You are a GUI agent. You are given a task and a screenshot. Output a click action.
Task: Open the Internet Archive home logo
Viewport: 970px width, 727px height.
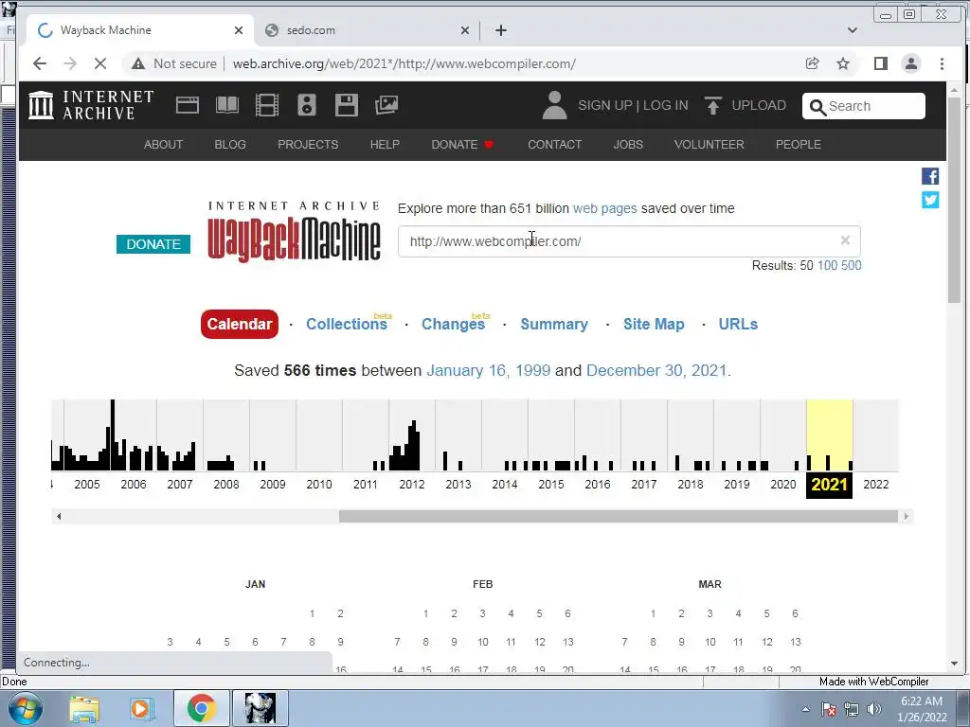(91, 105)
